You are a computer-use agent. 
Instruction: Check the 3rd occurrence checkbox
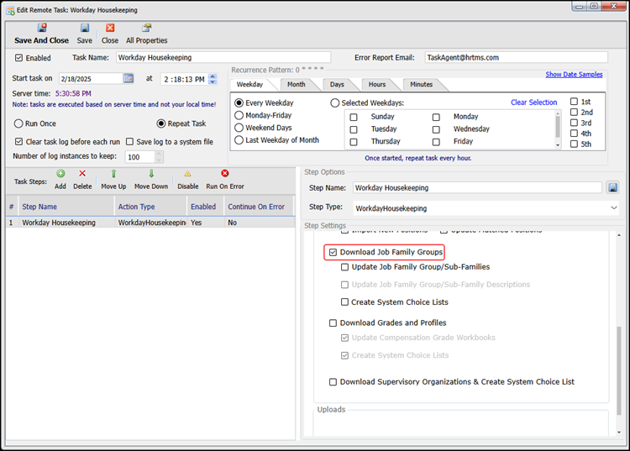575,123
